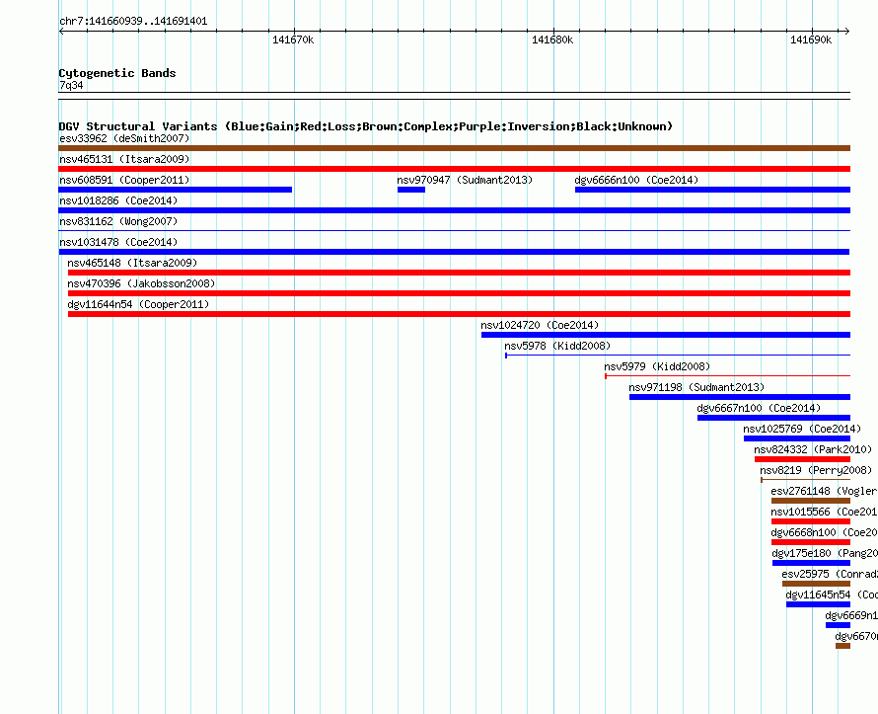Click nsv1031478 (Coe2014) label
878x714 pixels.
pyautogui.click(x=118, y=242)
